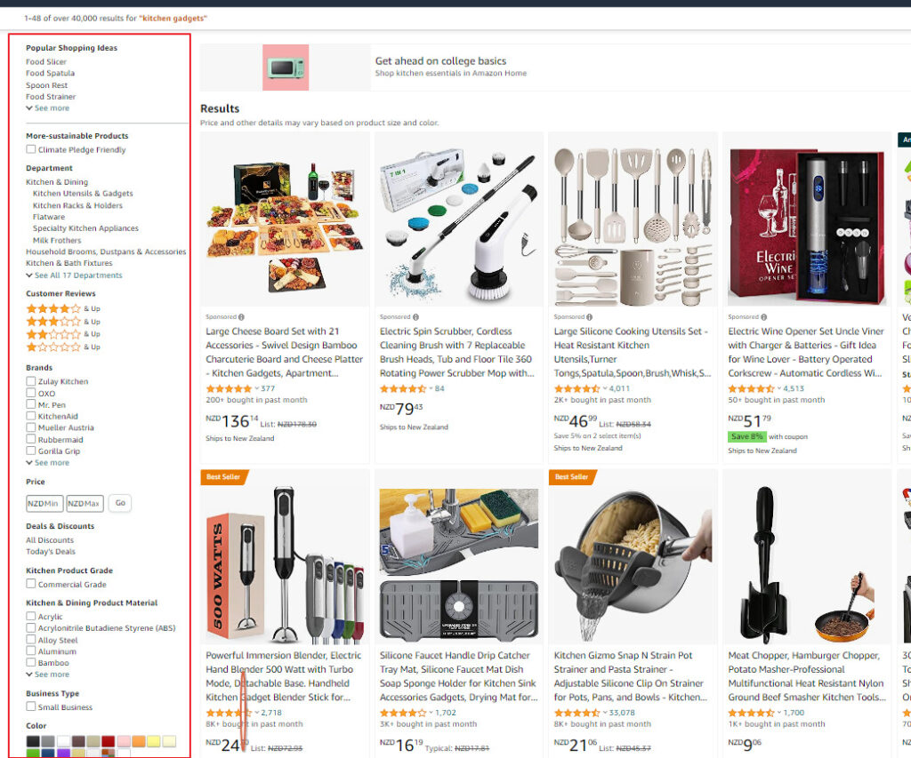Check the Small Business filter box
Screen dimensions: 911x758
click(31, 706)
